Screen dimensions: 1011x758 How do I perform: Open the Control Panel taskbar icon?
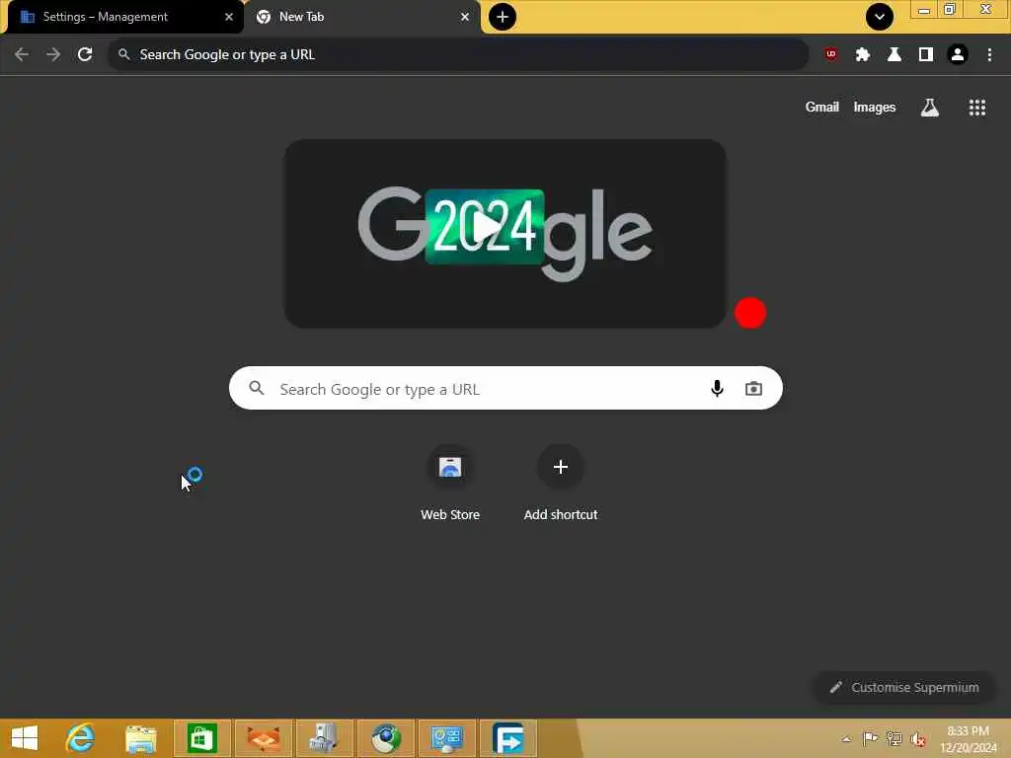pyautogui.click(x=447, y=738)
